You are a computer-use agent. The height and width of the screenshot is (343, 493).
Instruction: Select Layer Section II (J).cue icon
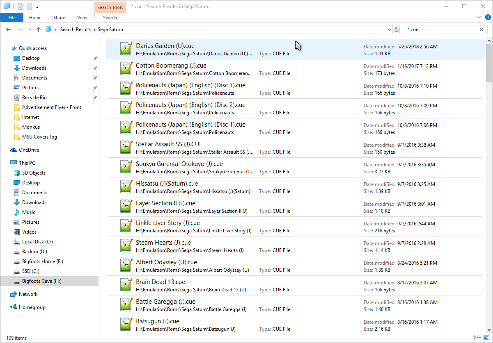coord(126,206)
